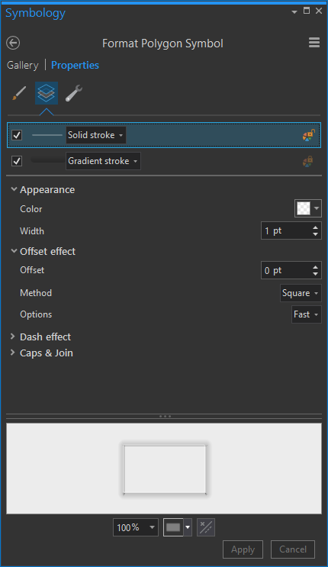Select the Symbol paintbrush tab icon

(19, 93)
